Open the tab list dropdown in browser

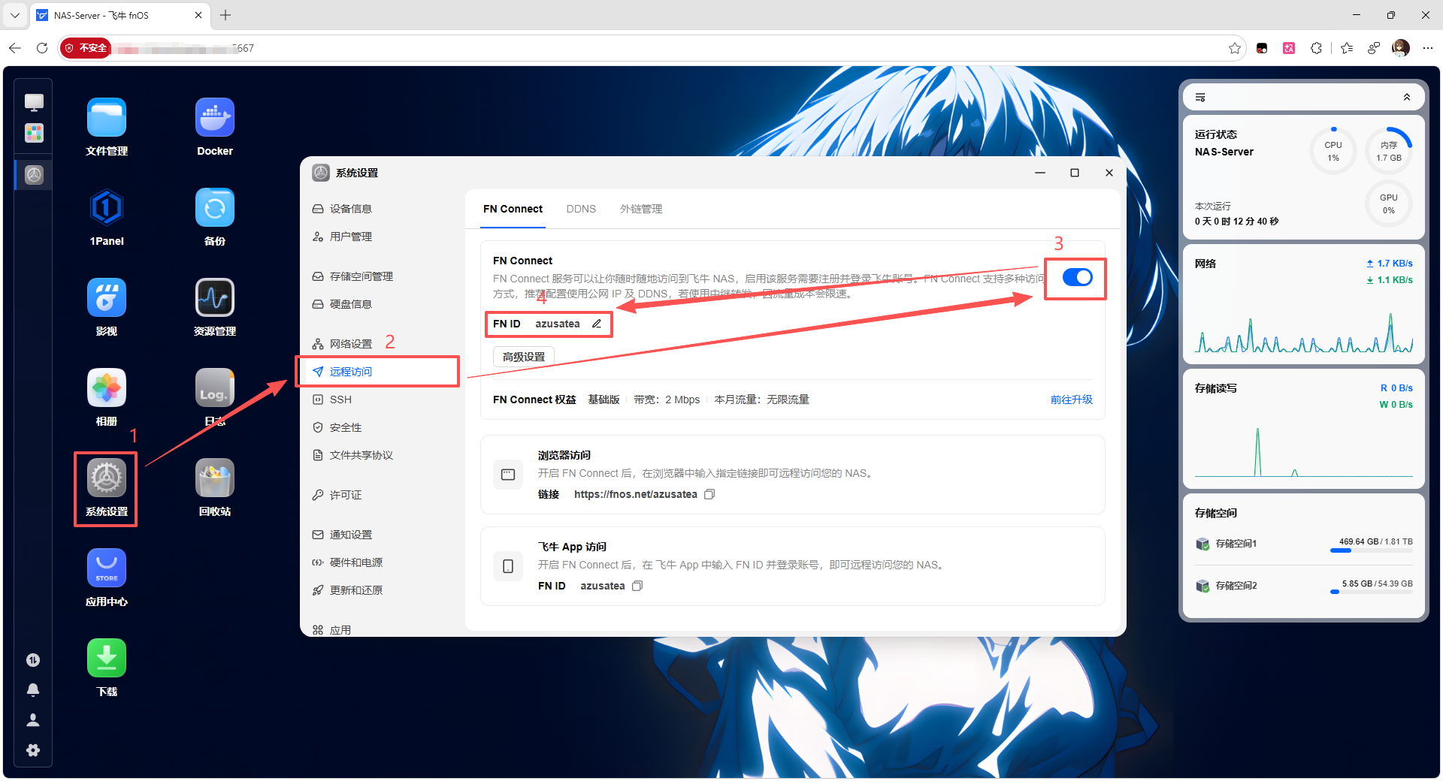(x=15, y=15)
